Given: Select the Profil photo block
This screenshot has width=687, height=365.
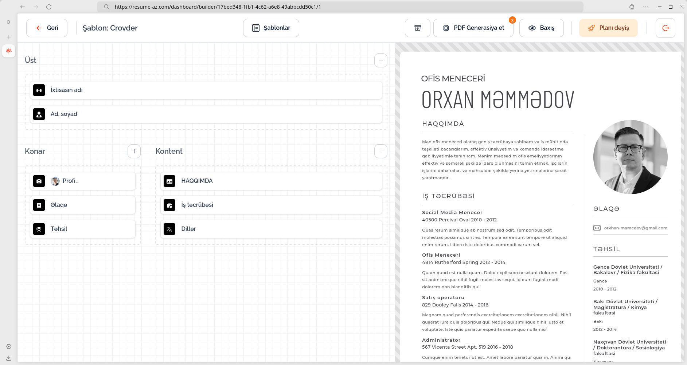Looking at the screenshot, I should 83,181.
